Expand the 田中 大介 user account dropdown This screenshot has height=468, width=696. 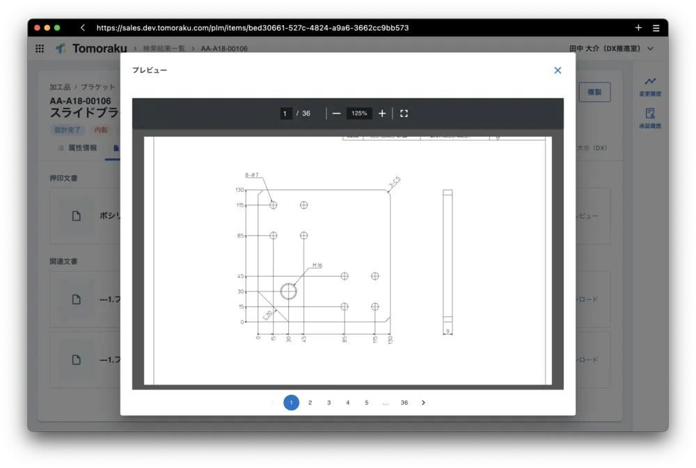pos(612,49)
